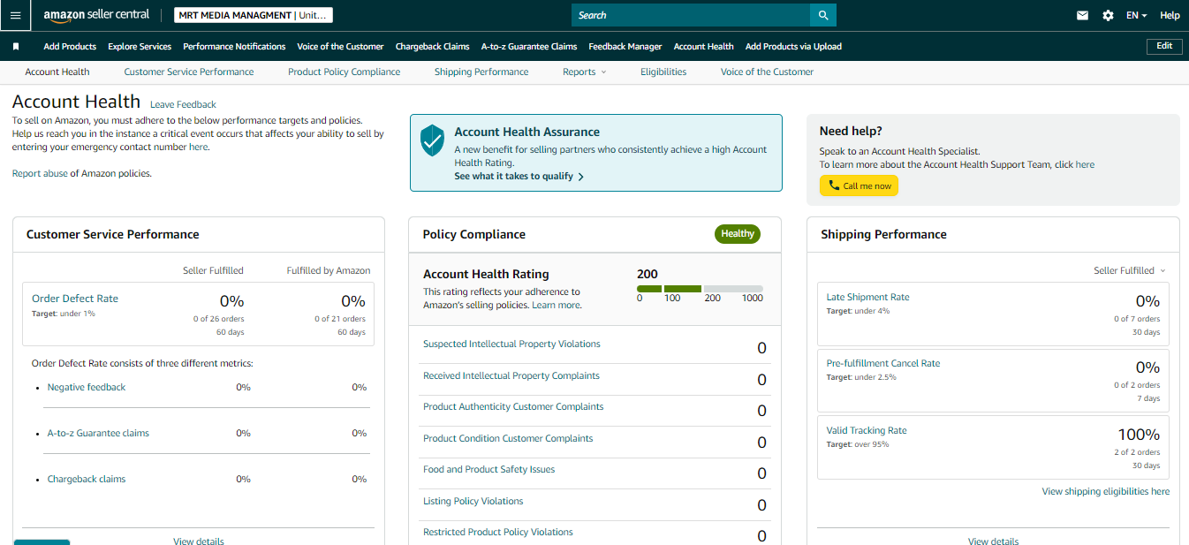Open the messages envelope icon
Viewport: 1189px width, 545px height.
(x=1082, y=15)
